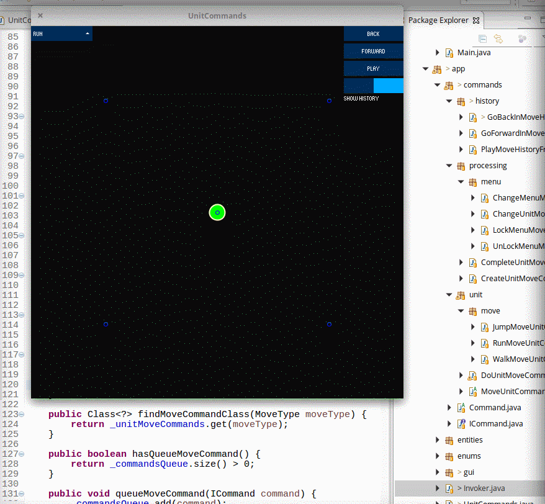
Task: Expand the Command.java node
Action: pyautogui.click(x=449, y=407)
